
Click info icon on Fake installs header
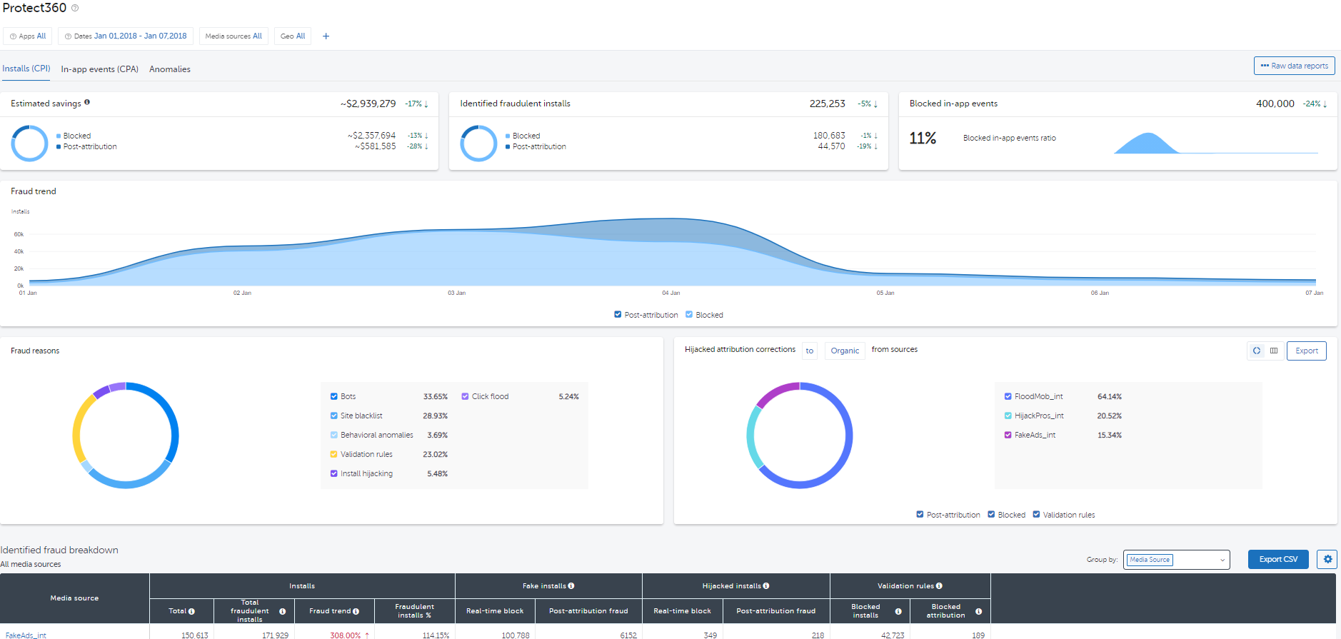(x=571, y=586)
